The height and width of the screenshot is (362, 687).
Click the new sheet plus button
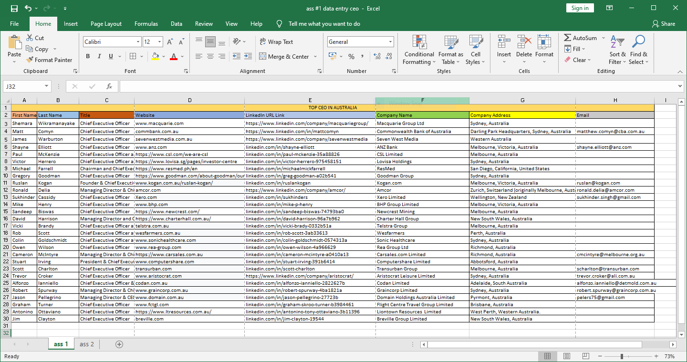[119, 344]
